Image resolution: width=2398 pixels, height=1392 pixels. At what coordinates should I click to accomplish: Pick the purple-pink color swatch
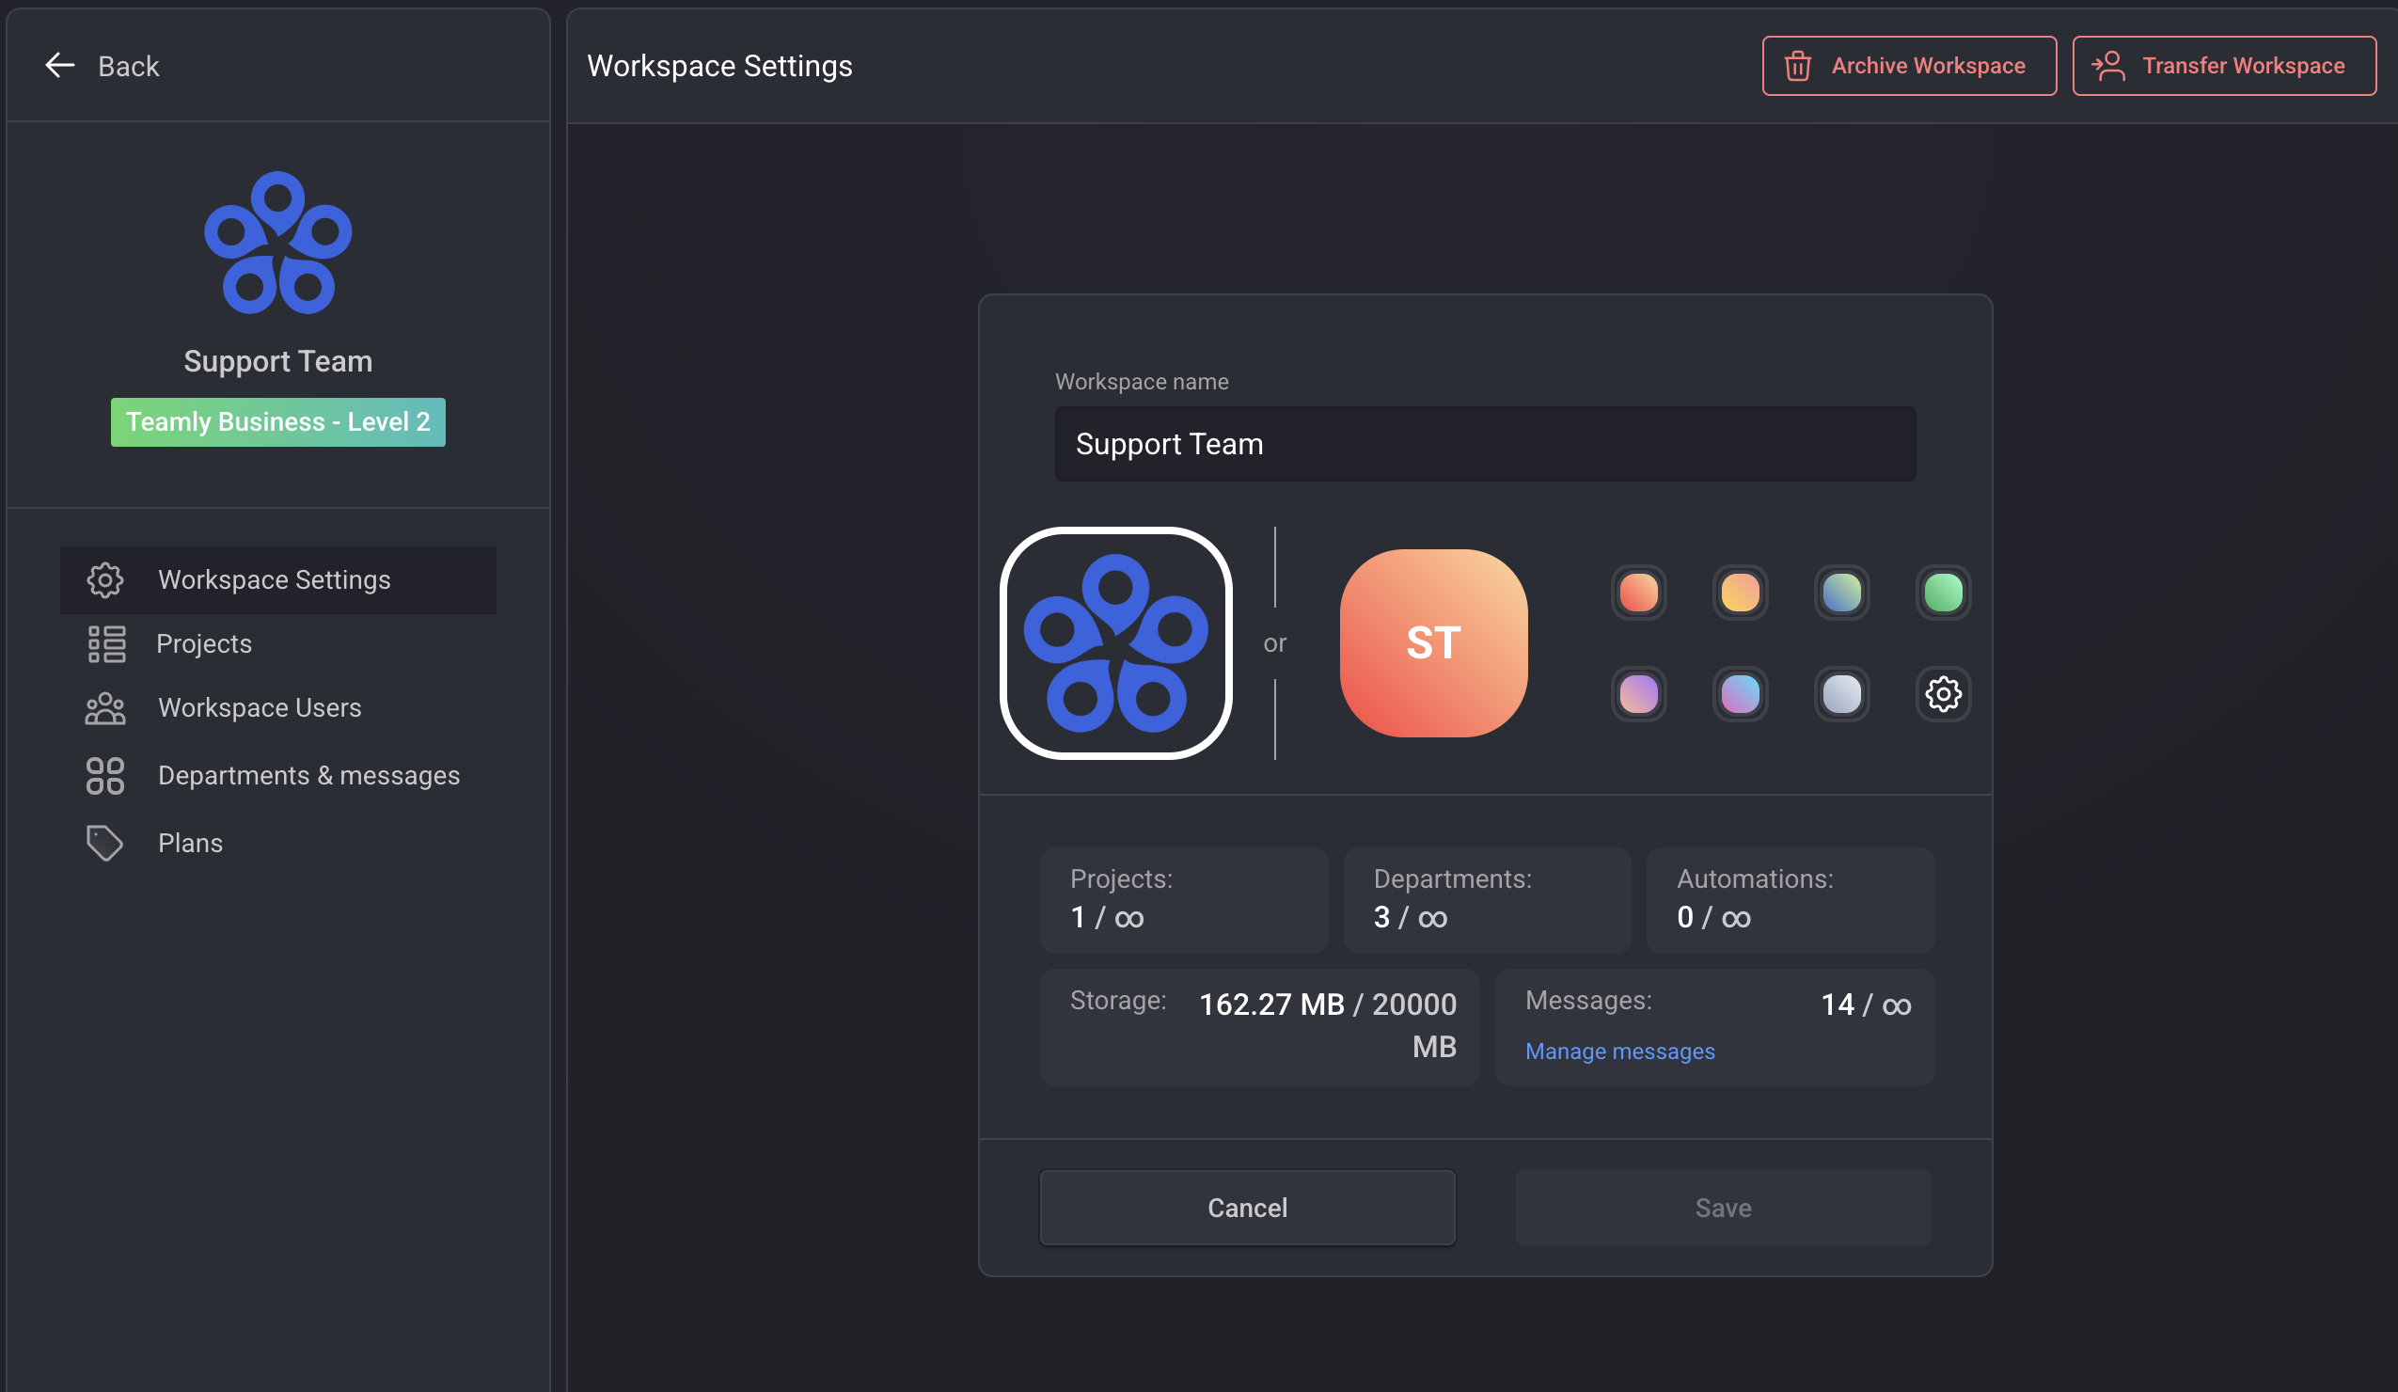click(1637, 693)
